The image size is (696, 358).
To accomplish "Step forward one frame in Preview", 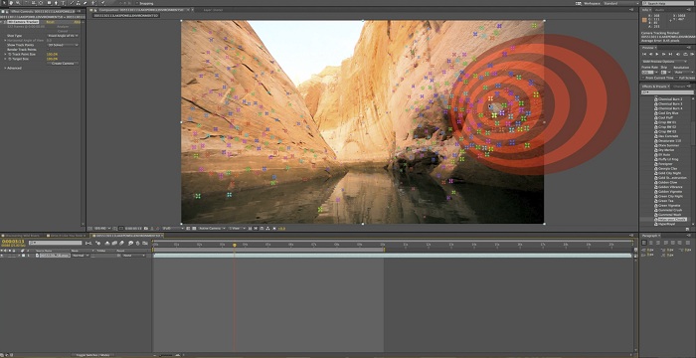I will pos(663,54).
